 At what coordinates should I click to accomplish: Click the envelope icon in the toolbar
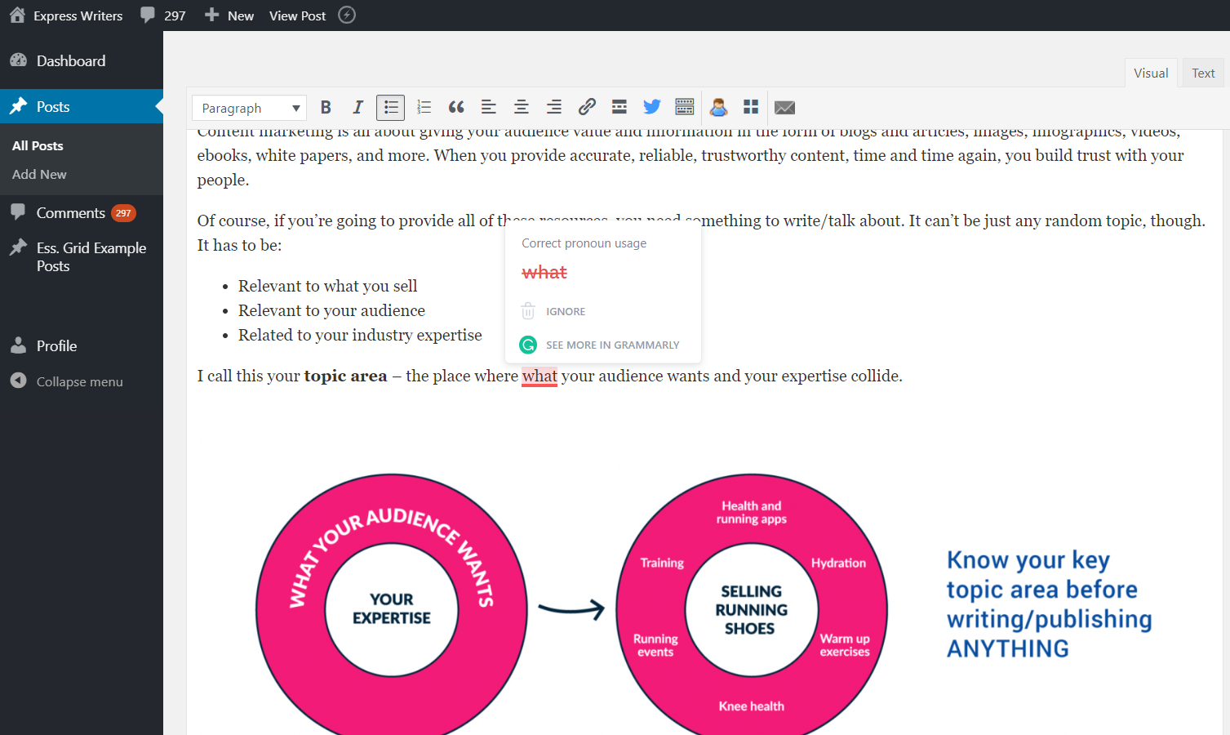coord(784,107)
